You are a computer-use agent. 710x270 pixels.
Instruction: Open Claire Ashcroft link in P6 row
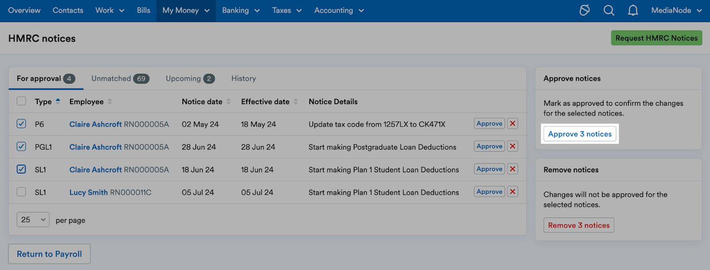(x=95, y=124)
